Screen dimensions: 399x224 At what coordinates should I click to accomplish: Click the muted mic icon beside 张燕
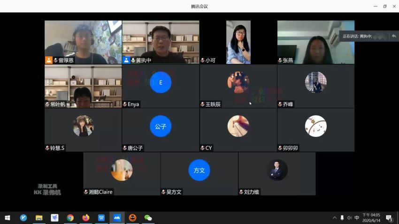point(280,60)
